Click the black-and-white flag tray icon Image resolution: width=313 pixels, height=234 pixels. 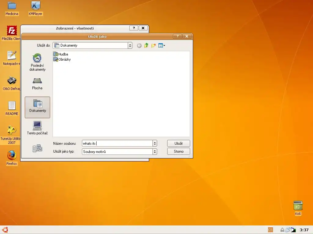point(293,230)
